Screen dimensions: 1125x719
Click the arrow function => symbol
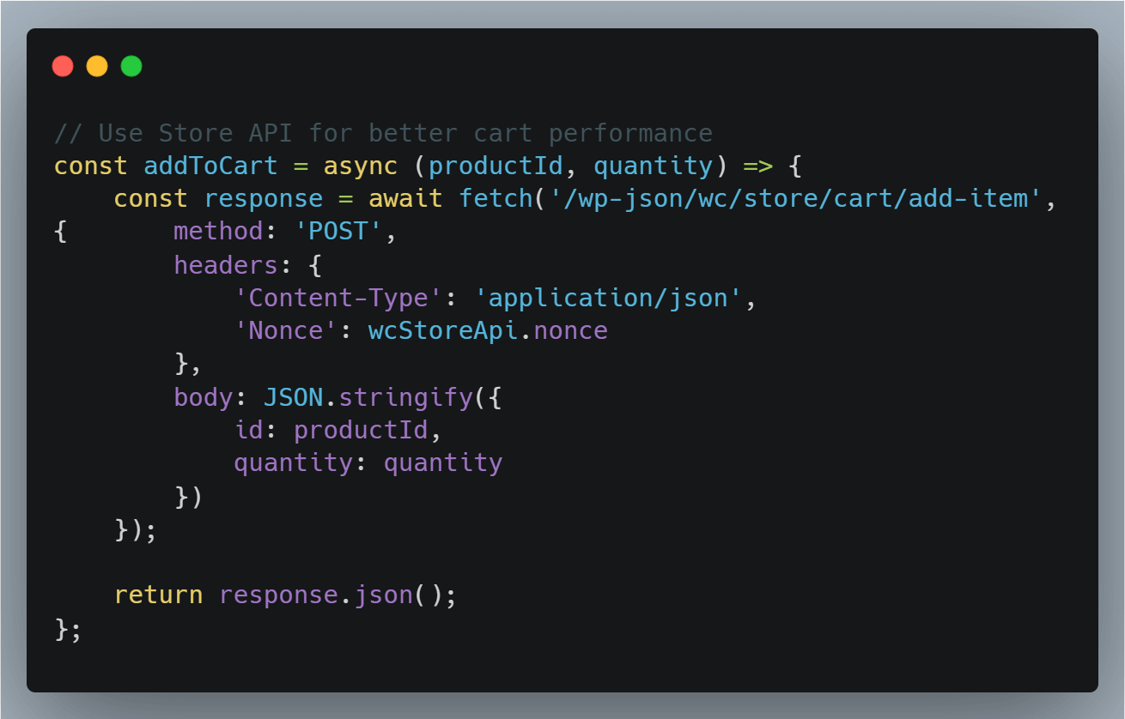(x=756, y=166)
